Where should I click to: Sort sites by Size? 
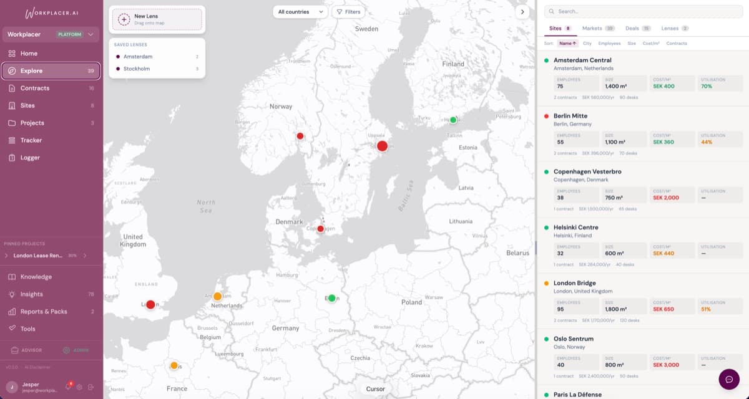coord(632,44)
